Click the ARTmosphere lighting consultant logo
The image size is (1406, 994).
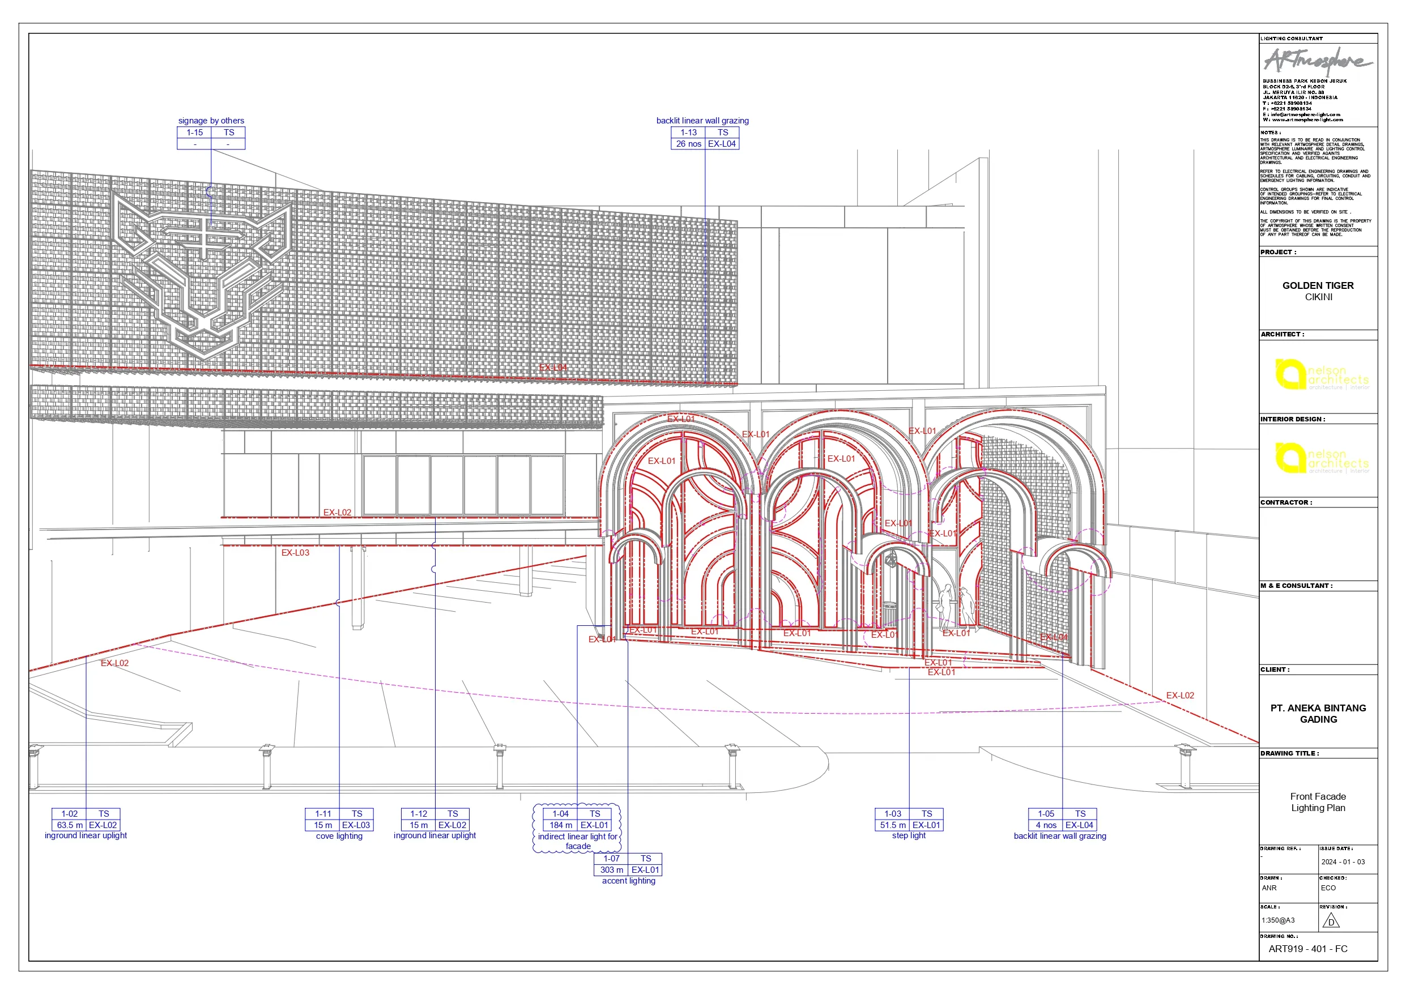[x=1318, y=61]
